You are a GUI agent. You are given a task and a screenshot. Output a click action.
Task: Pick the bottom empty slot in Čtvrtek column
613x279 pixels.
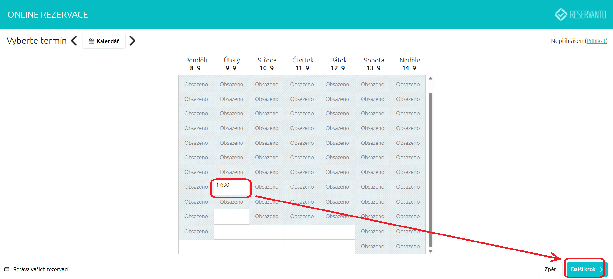(302, 247)
